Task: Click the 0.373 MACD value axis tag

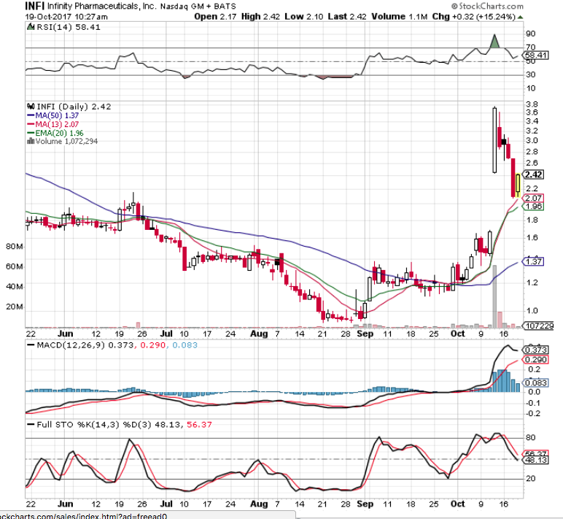Action: 536,350
